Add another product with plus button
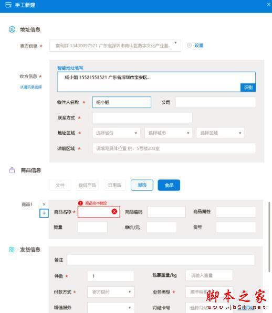 tap(44, 213)
